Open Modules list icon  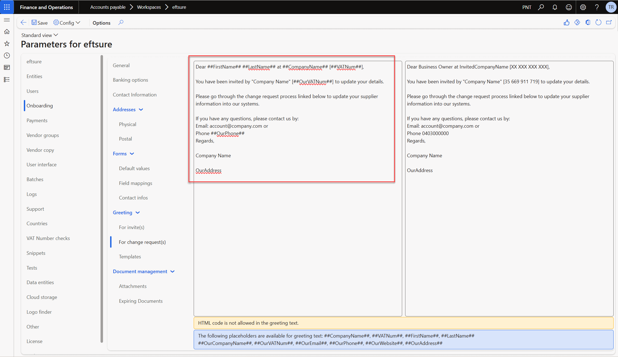(7, 79)
